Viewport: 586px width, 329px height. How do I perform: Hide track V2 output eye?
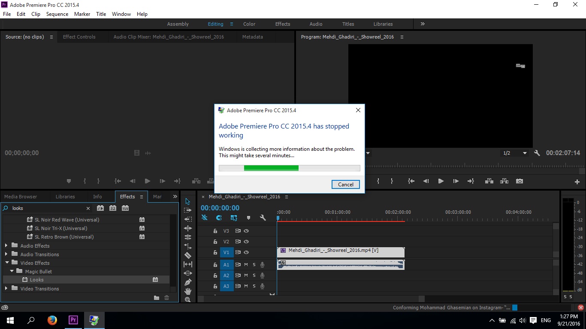tap(246, 242)
